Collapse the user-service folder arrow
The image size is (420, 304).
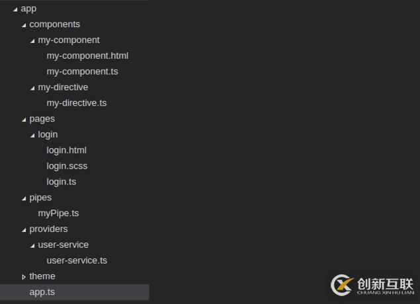(32, 246)
